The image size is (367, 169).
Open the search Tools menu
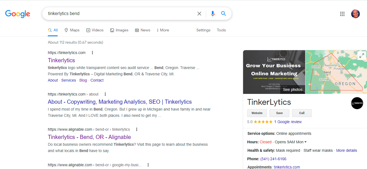click(221, 30)
